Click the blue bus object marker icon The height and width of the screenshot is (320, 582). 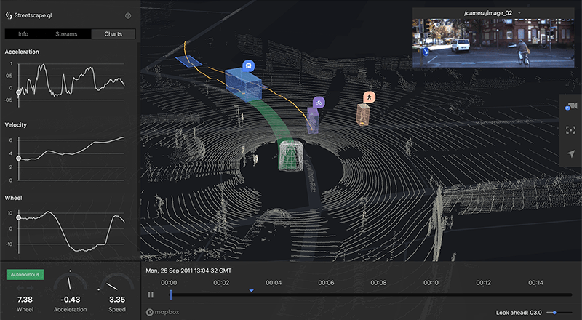click(248, 66)
